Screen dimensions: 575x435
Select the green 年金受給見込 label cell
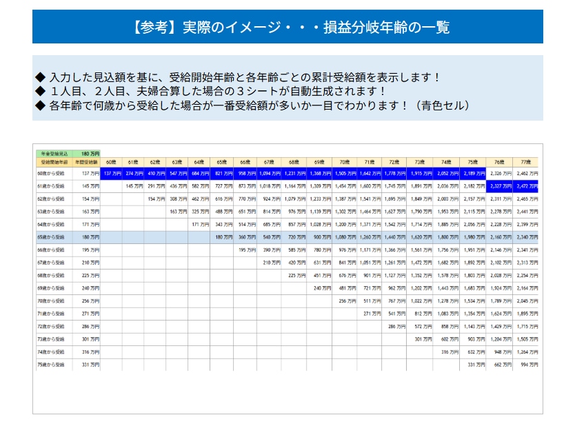[54, 154]
